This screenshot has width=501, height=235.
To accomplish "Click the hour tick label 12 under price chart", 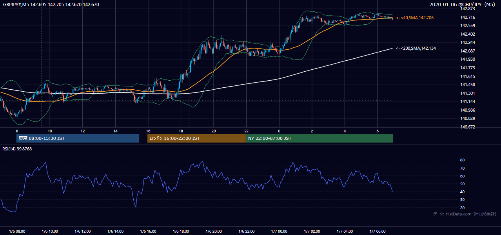I will pyautogui.click(x=83, y=131).
